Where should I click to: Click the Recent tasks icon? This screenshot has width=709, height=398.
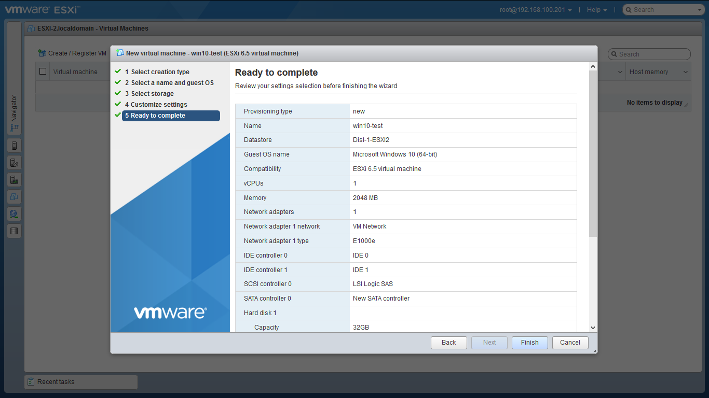click(31, 382)
